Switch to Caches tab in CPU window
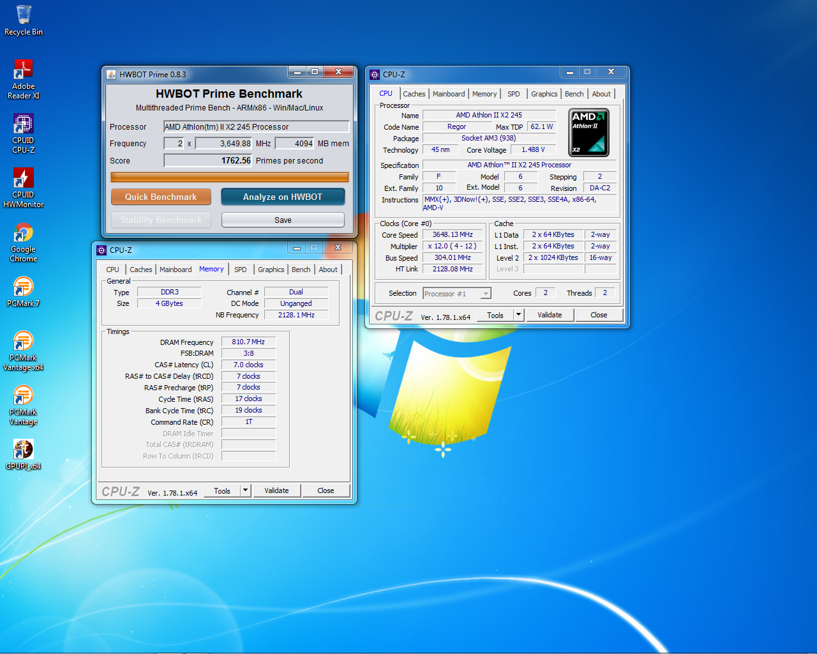The height and width of the screenshot is (654, 817). (414, 94)
